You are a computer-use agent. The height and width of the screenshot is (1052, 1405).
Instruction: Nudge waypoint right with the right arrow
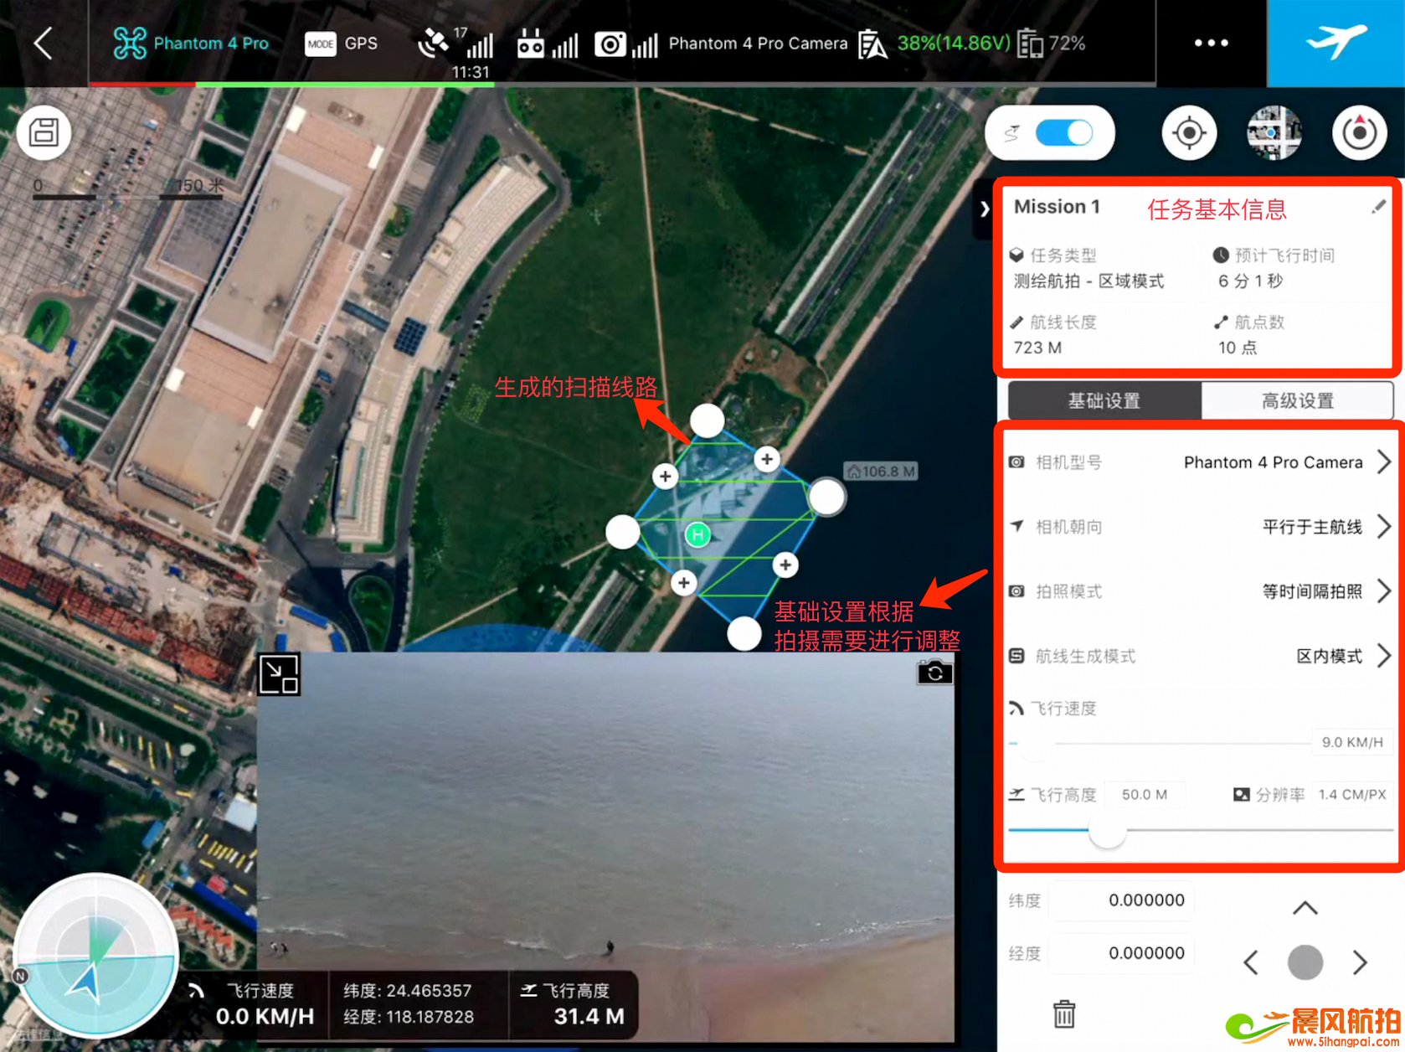(1360, 962)
